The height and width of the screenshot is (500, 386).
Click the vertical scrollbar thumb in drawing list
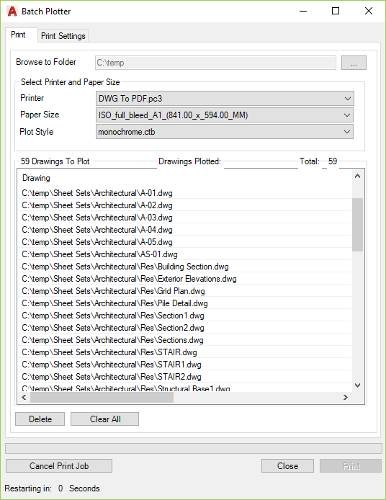pos(358,225)
